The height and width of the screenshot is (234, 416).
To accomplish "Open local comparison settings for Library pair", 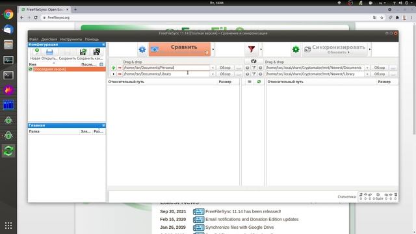I will [247, 74].
